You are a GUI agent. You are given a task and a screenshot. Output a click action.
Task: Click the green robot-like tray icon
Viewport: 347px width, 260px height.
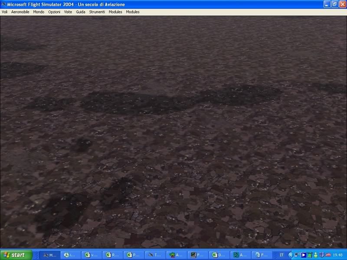click(x=310, y=255)
